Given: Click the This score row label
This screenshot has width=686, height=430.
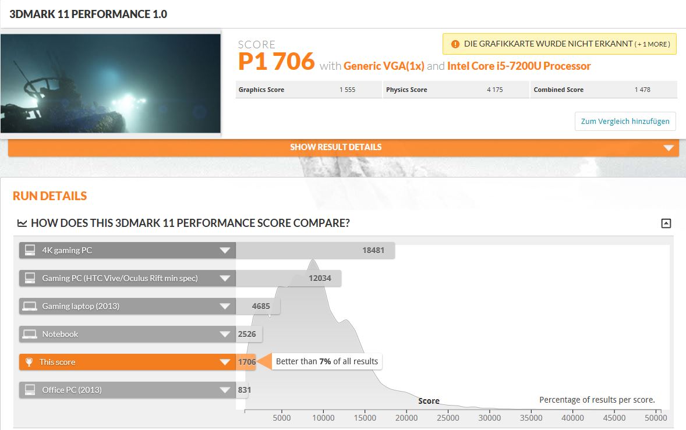Looking at the screenshot, I should pyautogui.click(x=57, y=363).
